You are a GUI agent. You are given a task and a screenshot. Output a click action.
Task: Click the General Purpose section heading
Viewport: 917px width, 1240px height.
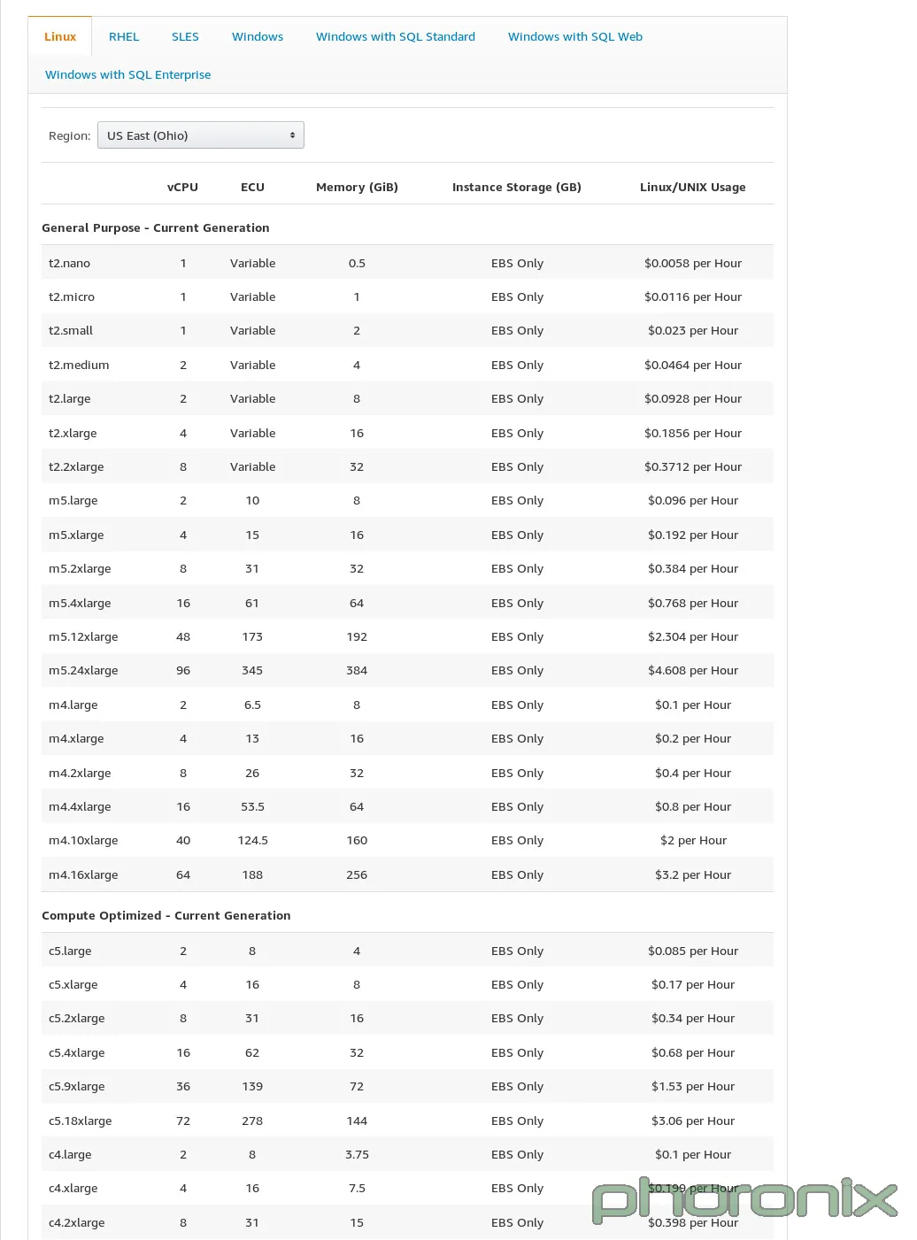(x=155, y=227)
